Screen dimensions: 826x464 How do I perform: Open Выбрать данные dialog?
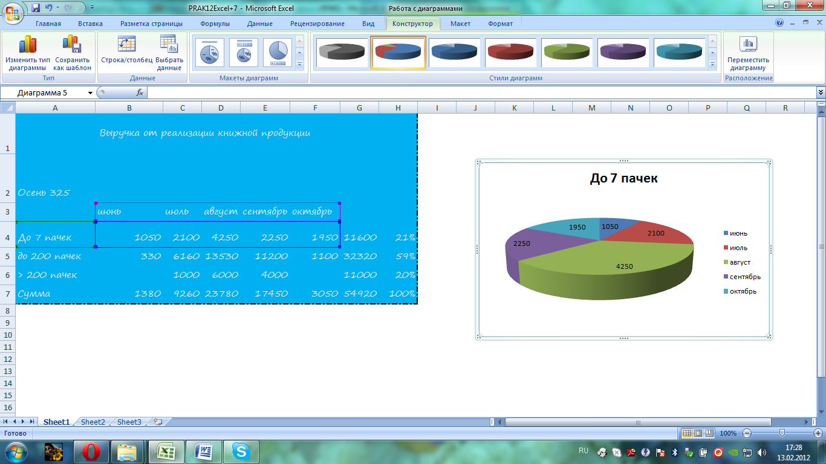(x=169, y=53)
